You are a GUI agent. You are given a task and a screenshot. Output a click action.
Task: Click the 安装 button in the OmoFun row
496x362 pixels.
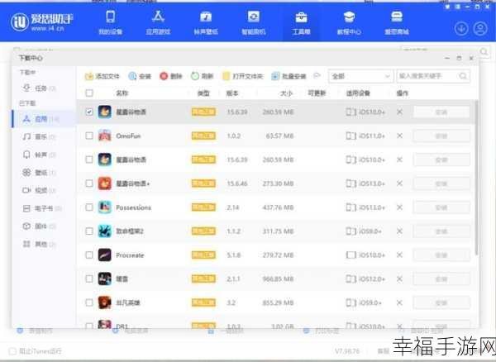click(441, 136)
